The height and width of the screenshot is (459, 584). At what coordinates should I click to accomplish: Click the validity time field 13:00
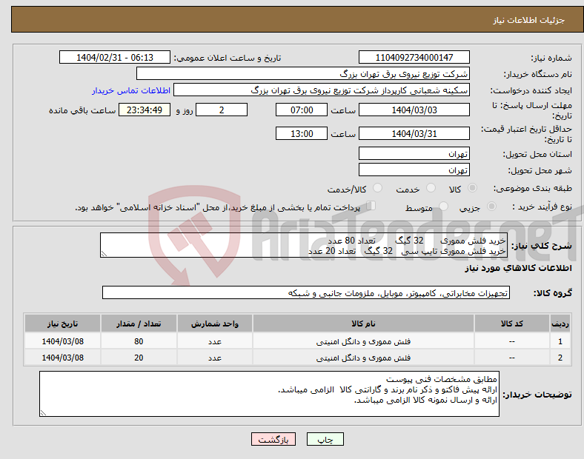coord(302,133)
